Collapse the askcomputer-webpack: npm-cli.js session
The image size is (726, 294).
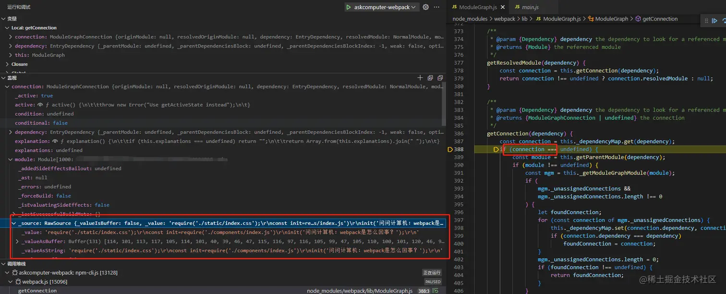click(x=7, y=273)
